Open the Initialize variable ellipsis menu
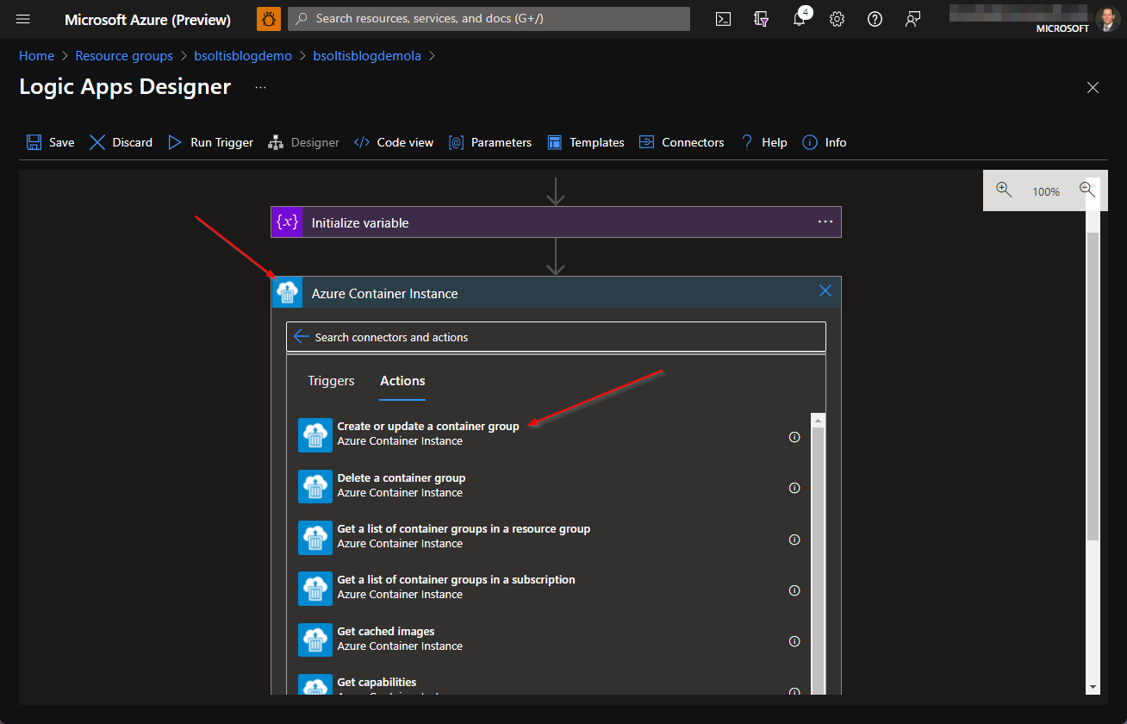The width and height of the screenshot is (1127, 724). click(825, 222)
